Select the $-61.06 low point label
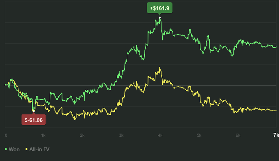The image size is (279, 161). click(x=33, y=120)
